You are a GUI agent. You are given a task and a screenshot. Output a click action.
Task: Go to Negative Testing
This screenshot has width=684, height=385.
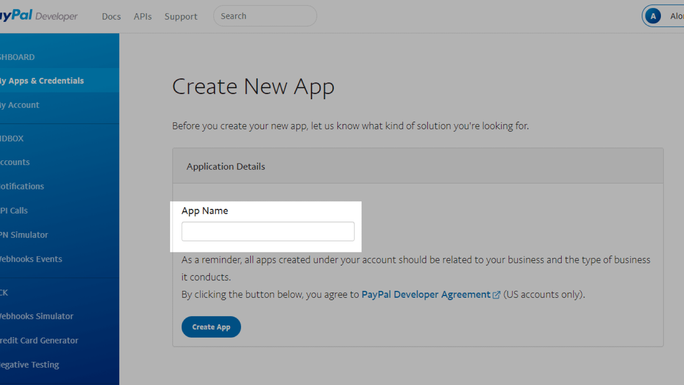point(30,364)
